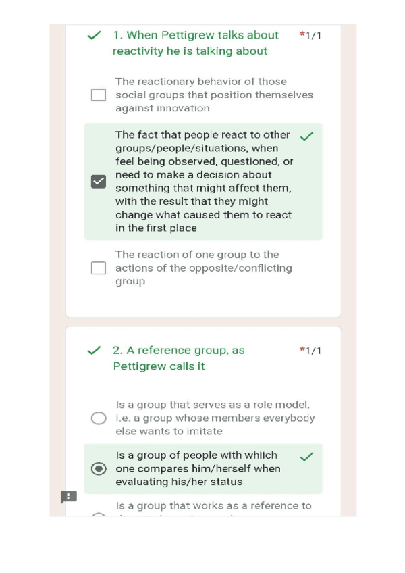Tick the 'reaction of one group' checkbox
This screenshot has height=573, width=405.
pos(99,268)
